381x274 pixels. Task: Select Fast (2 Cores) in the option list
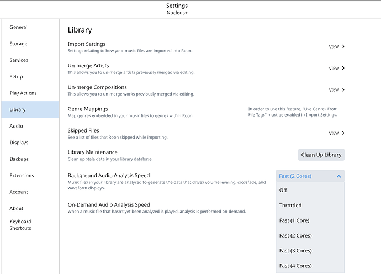(x=310, y=235)
